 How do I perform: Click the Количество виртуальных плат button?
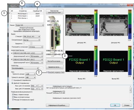tap(55, 12)
